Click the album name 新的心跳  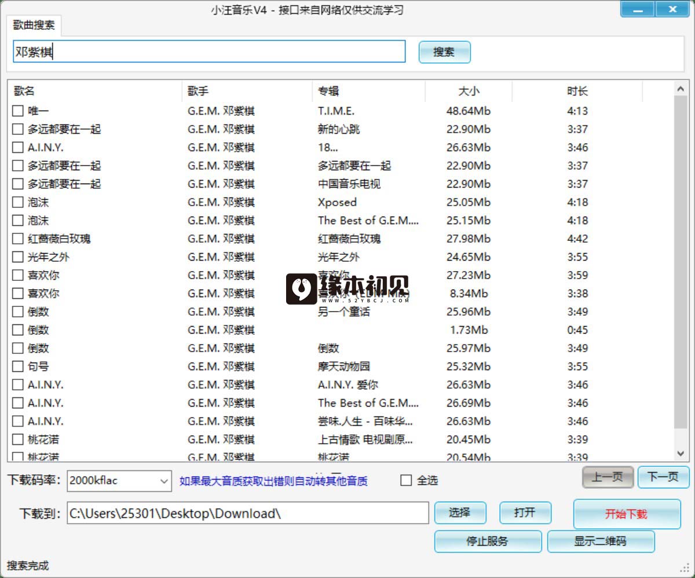[339, 129]
